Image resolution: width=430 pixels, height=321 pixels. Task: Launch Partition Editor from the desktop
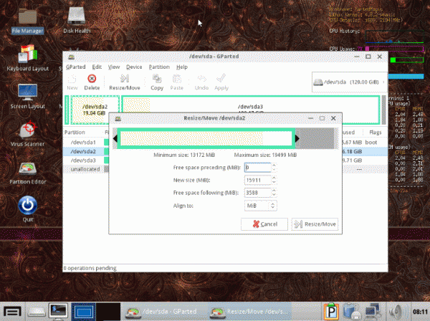coord(28,172)
